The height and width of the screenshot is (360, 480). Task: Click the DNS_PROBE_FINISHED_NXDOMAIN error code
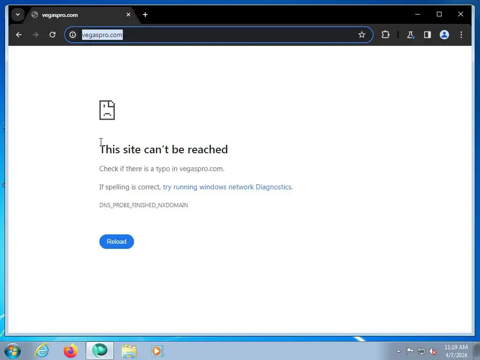[143, 205]
